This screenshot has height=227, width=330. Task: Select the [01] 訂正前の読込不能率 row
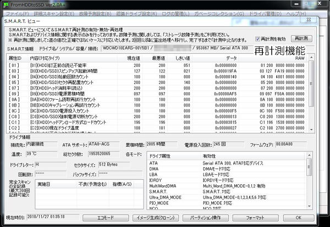click(x=157, y=65)
